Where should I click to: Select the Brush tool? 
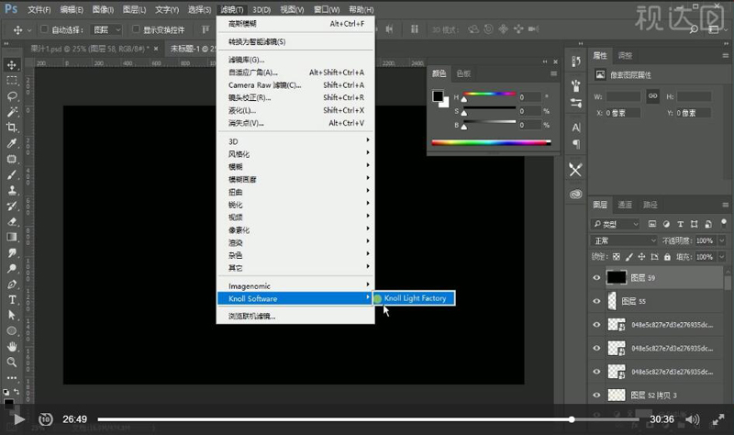(12, 174)
